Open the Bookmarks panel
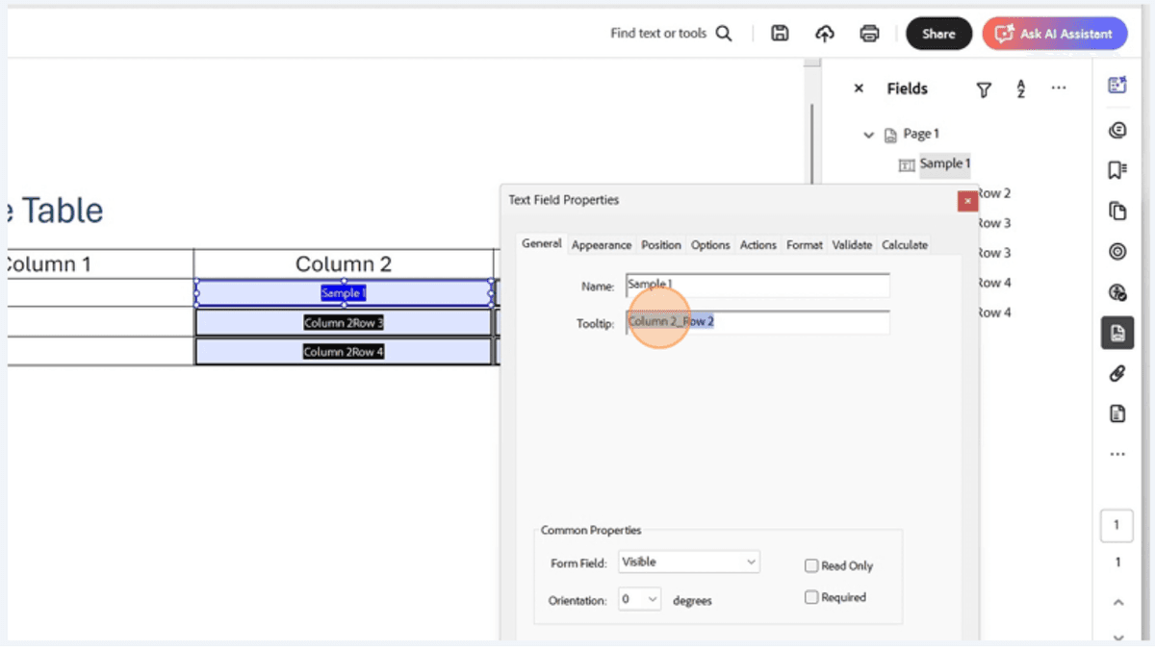Image resolution: width=1155 pixels, height=649 pixels. click(1116, 169)
